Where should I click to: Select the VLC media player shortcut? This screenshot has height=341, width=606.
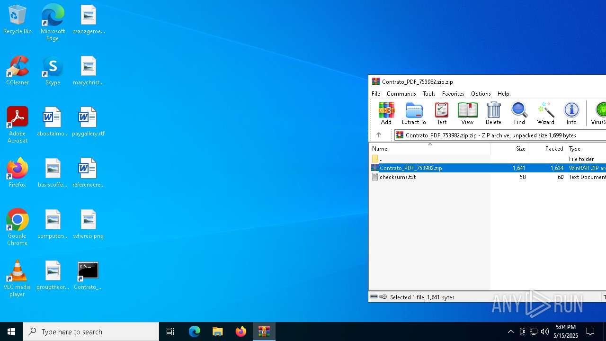[x=18, y=278]
